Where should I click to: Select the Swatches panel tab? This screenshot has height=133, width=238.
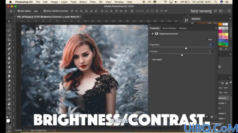196,19
